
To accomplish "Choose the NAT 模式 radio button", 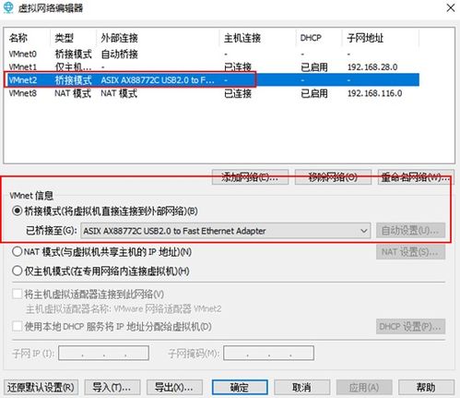I will (x=17, y=252).
